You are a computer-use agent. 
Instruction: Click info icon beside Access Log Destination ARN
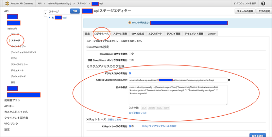pos(230,80)
